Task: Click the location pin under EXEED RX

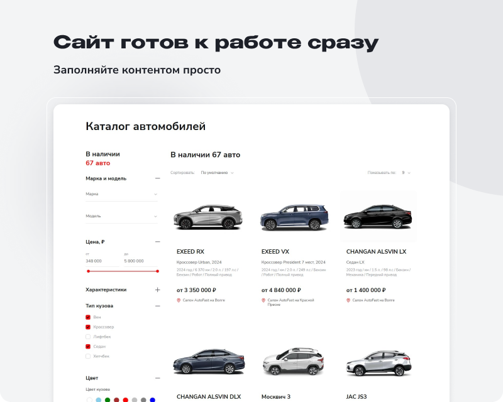Action: pos(179,300)
